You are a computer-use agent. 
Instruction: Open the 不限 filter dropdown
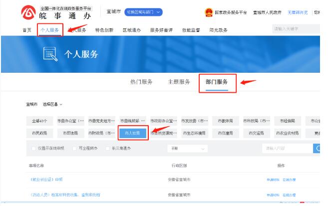(187, 148)
